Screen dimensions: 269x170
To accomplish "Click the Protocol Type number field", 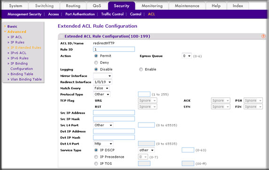I will (x=144, y=94).
